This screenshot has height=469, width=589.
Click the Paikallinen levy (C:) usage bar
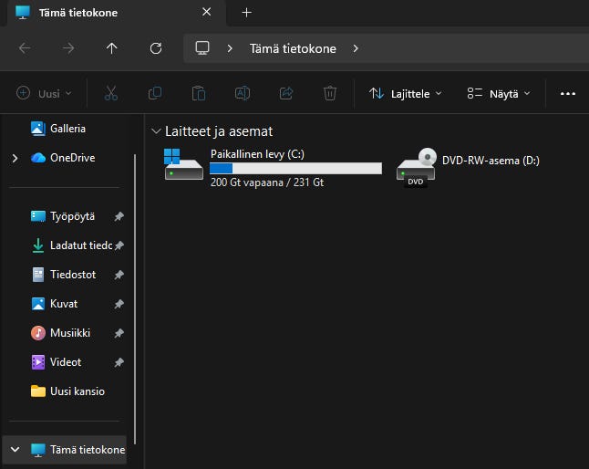294,169
